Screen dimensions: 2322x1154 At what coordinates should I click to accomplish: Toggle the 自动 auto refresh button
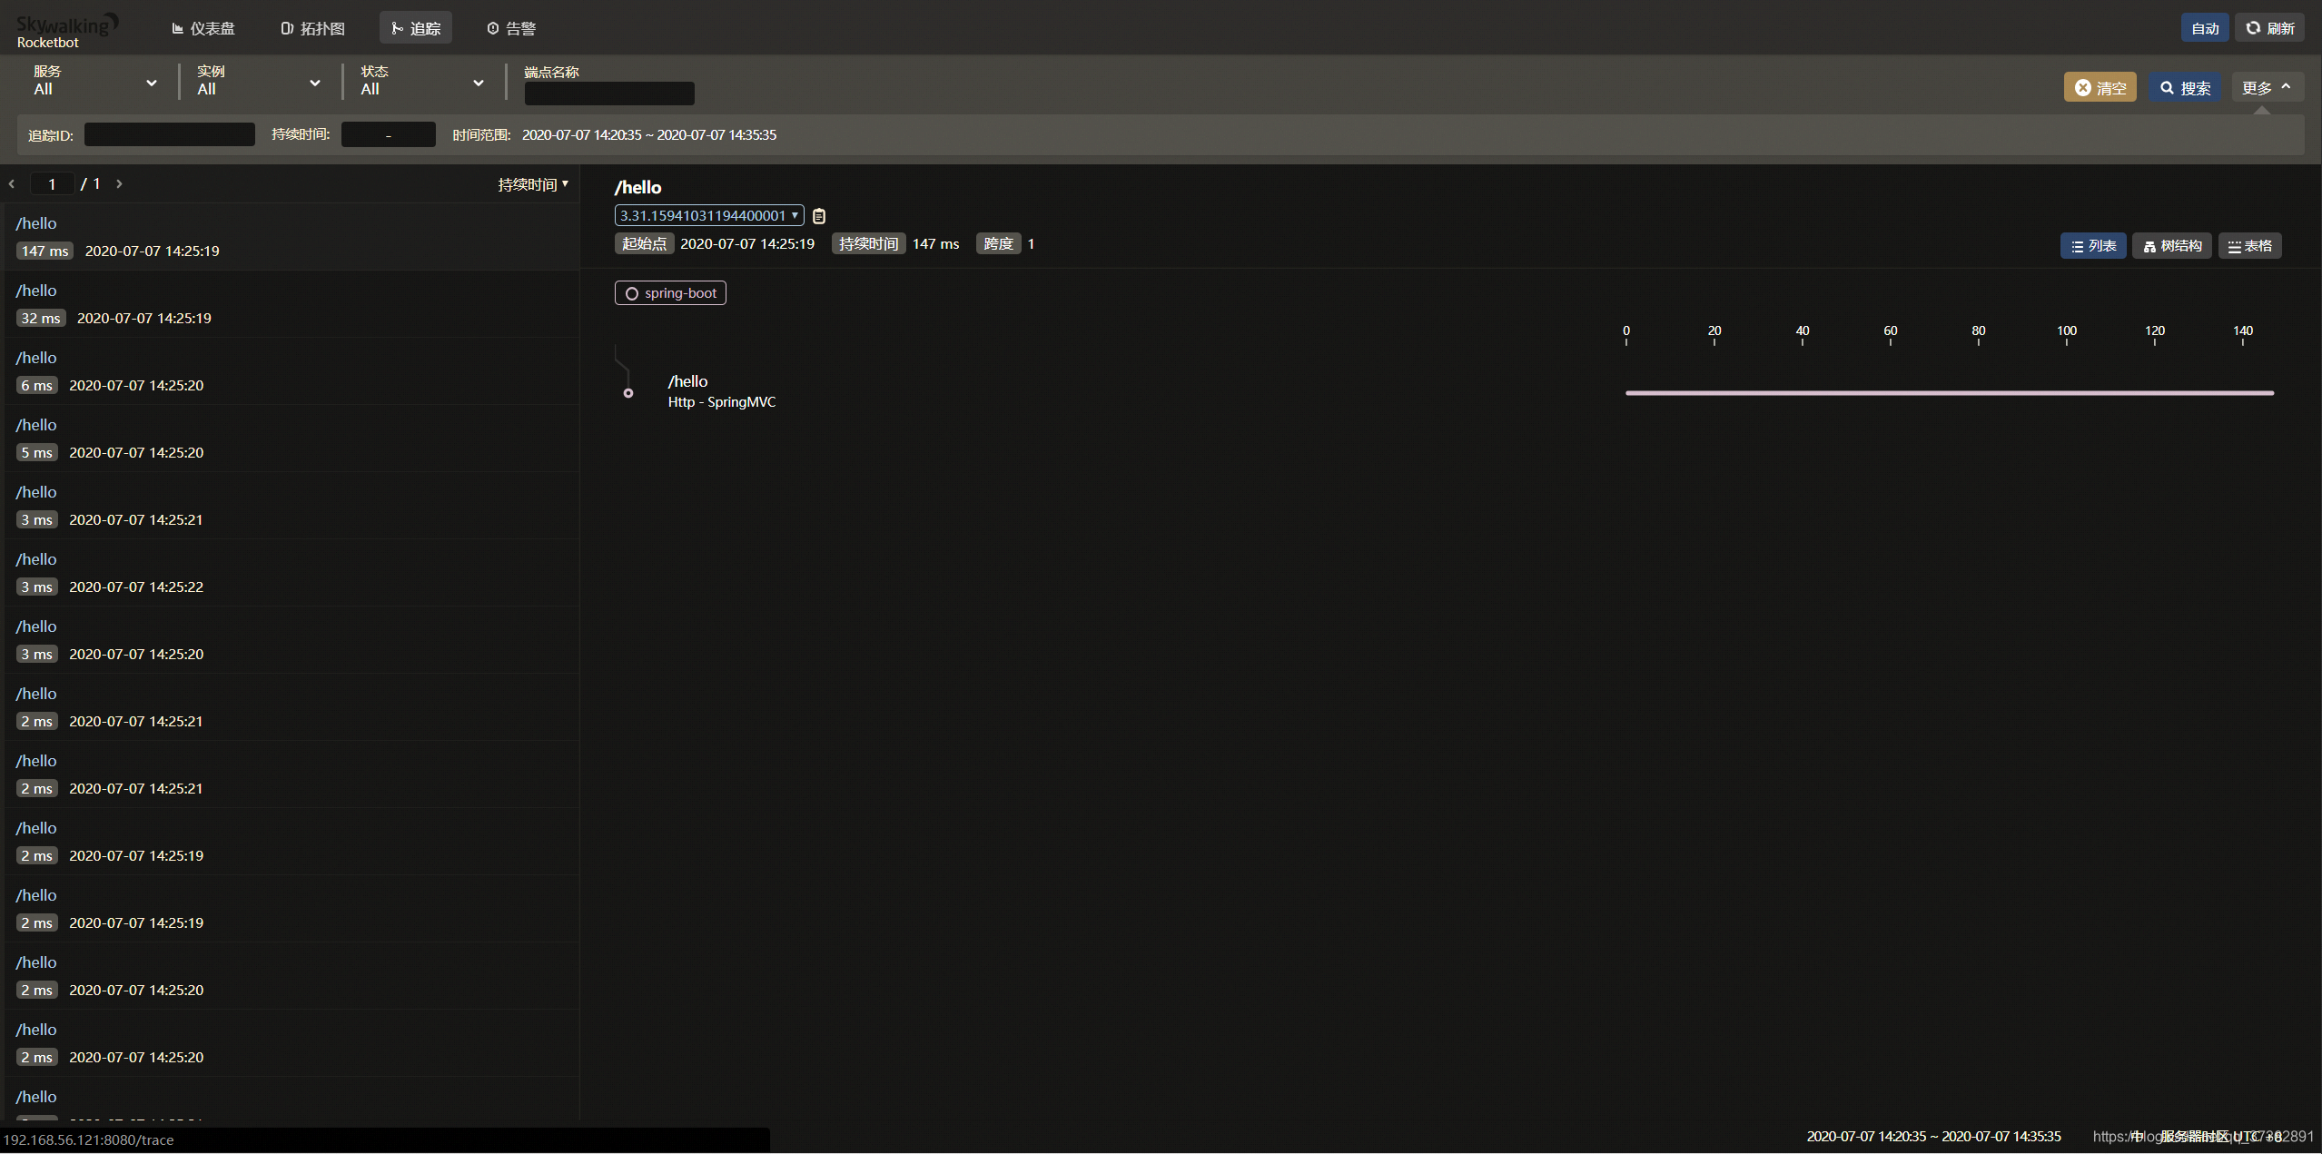(x=2205, y=28)
